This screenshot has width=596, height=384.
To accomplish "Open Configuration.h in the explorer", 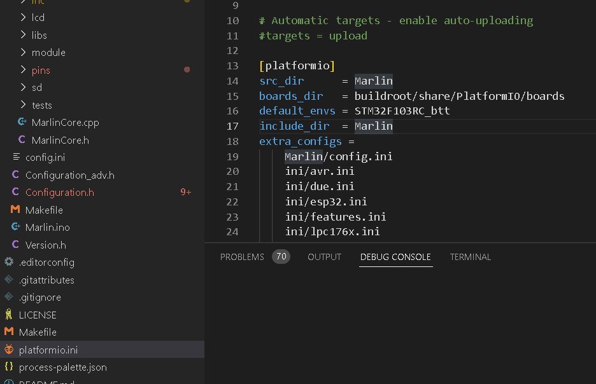I will tap(59, 192).
